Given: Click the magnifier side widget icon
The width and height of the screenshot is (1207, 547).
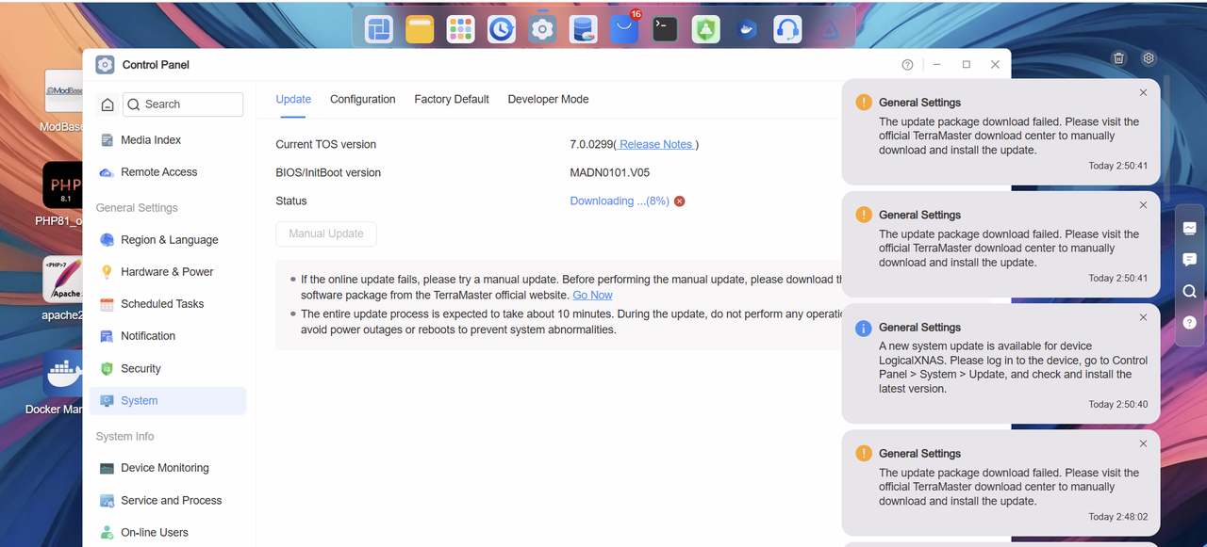Looking at the screenshot, I should [x=1190, y=291].
